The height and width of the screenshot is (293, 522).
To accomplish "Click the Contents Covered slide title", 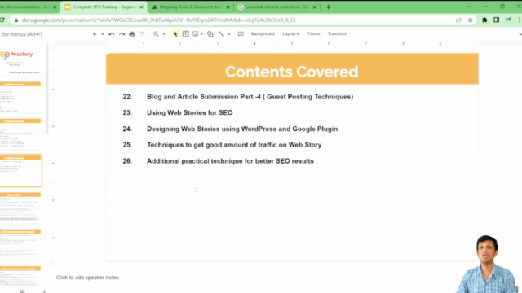I will [292, 72].
